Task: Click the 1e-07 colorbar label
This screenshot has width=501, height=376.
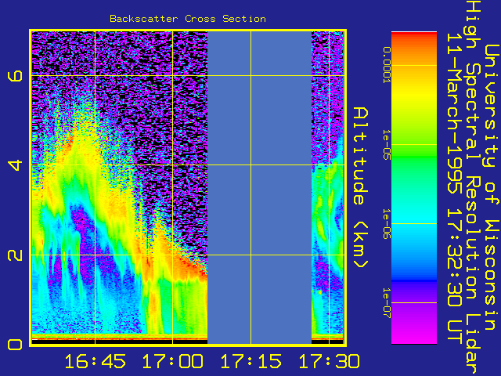Action: (x=387, y=303)
